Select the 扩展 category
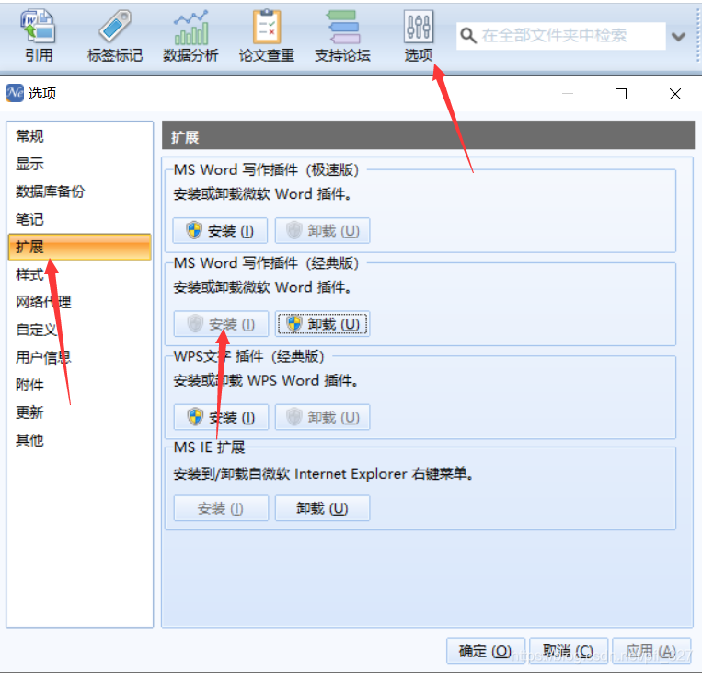Image resolution: width=702 pixels, height=673 pixels. [80, 247]
